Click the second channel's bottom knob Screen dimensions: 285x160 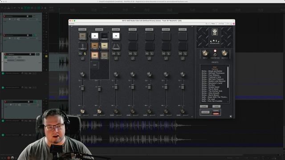coord(99,111)
